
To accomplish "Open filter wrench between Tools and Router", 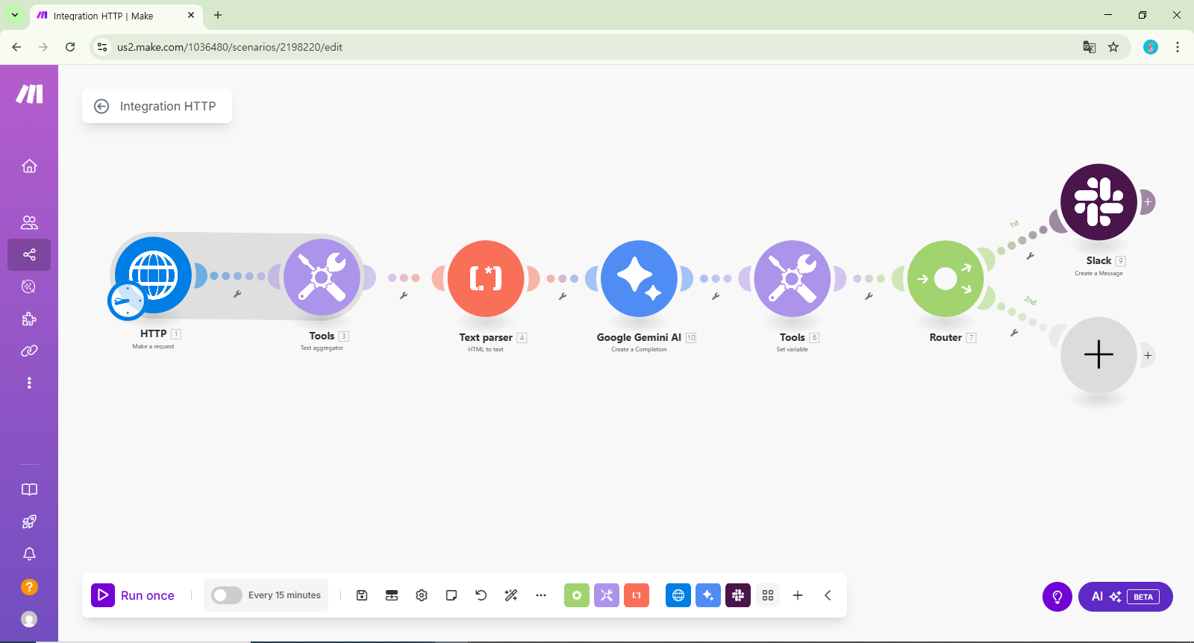I will click(869, 296).
